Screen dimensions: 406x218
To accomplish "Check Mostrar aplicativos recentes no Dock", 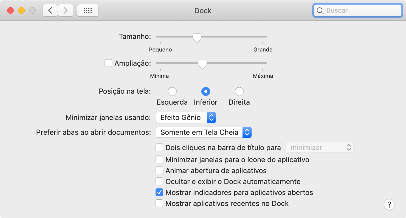I will [x=159, y=203].
